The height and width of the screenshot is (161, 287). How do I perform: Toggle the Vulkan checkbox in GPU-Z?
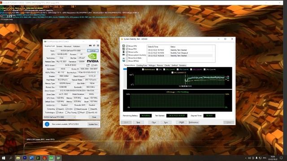pos(57,113)
